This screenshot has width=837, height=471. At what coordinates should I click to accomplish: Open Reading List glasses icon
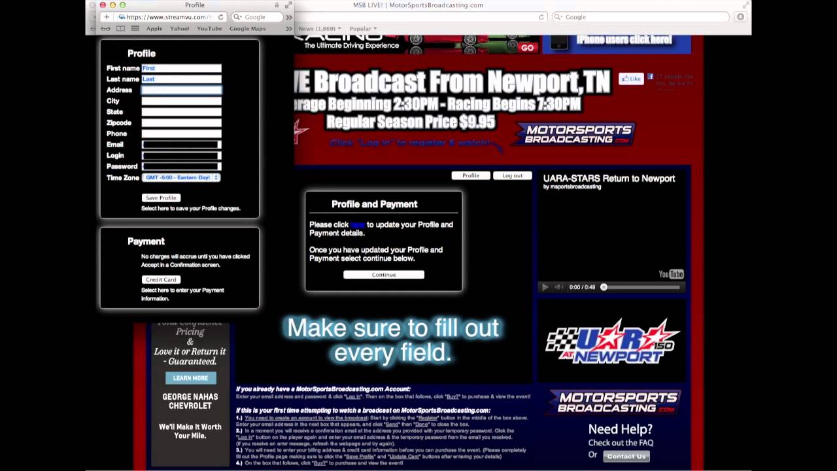click(106, 29)
